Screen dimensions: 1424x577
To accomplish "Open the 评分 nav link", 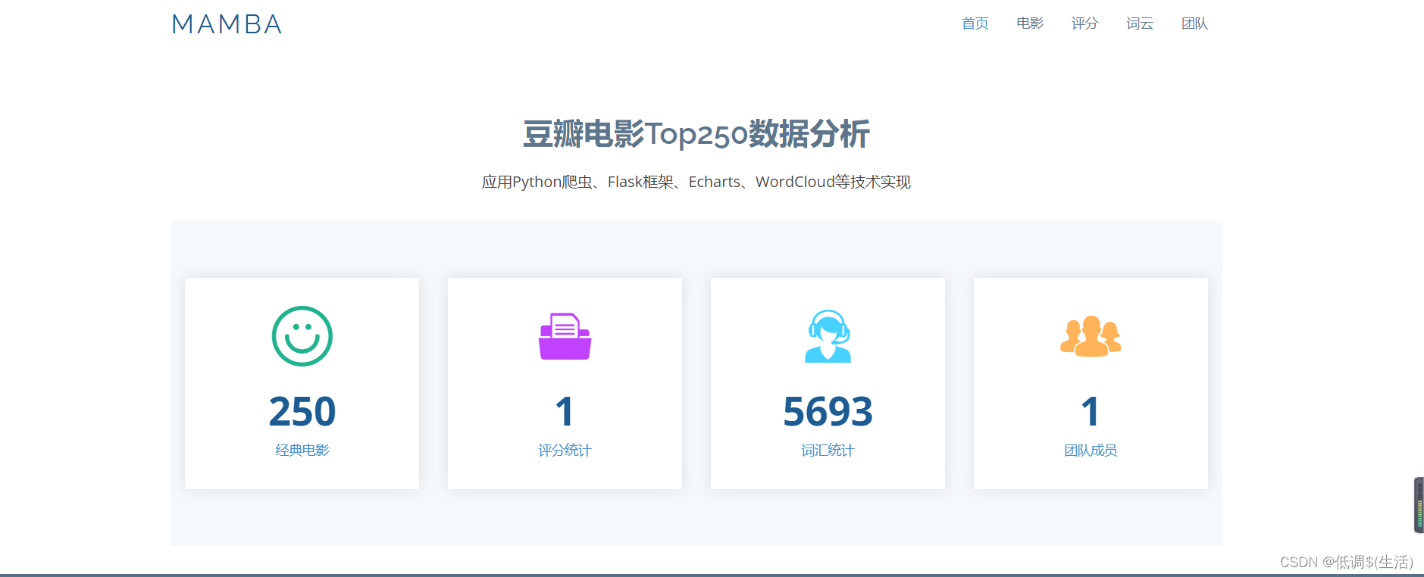I will coord(1084,23).
